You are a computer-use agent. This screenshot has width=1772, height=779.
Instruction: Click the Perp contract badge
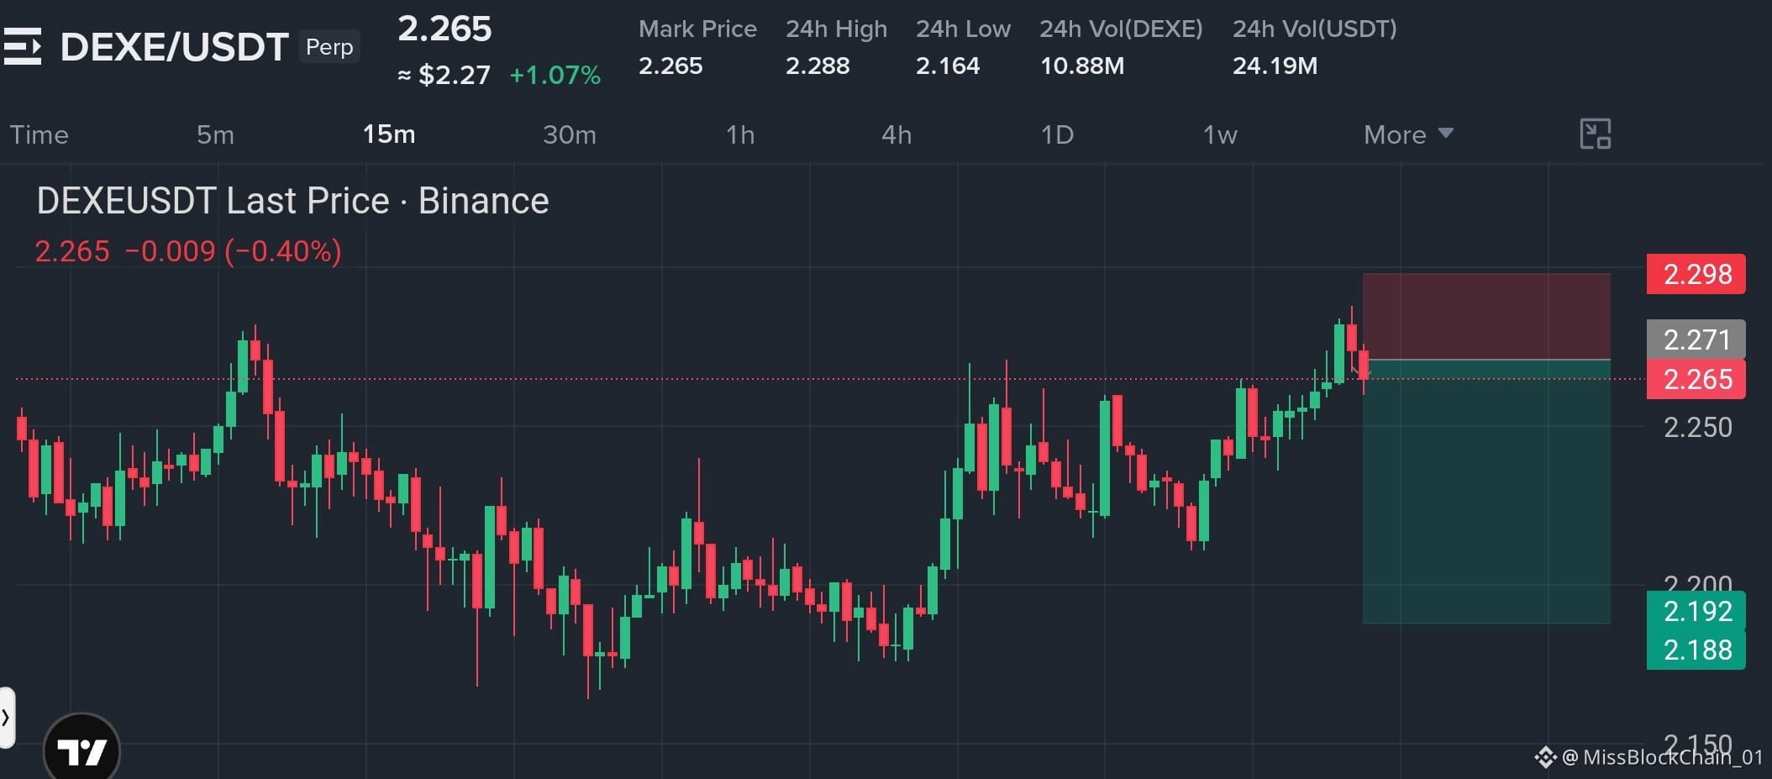(329, 47)
